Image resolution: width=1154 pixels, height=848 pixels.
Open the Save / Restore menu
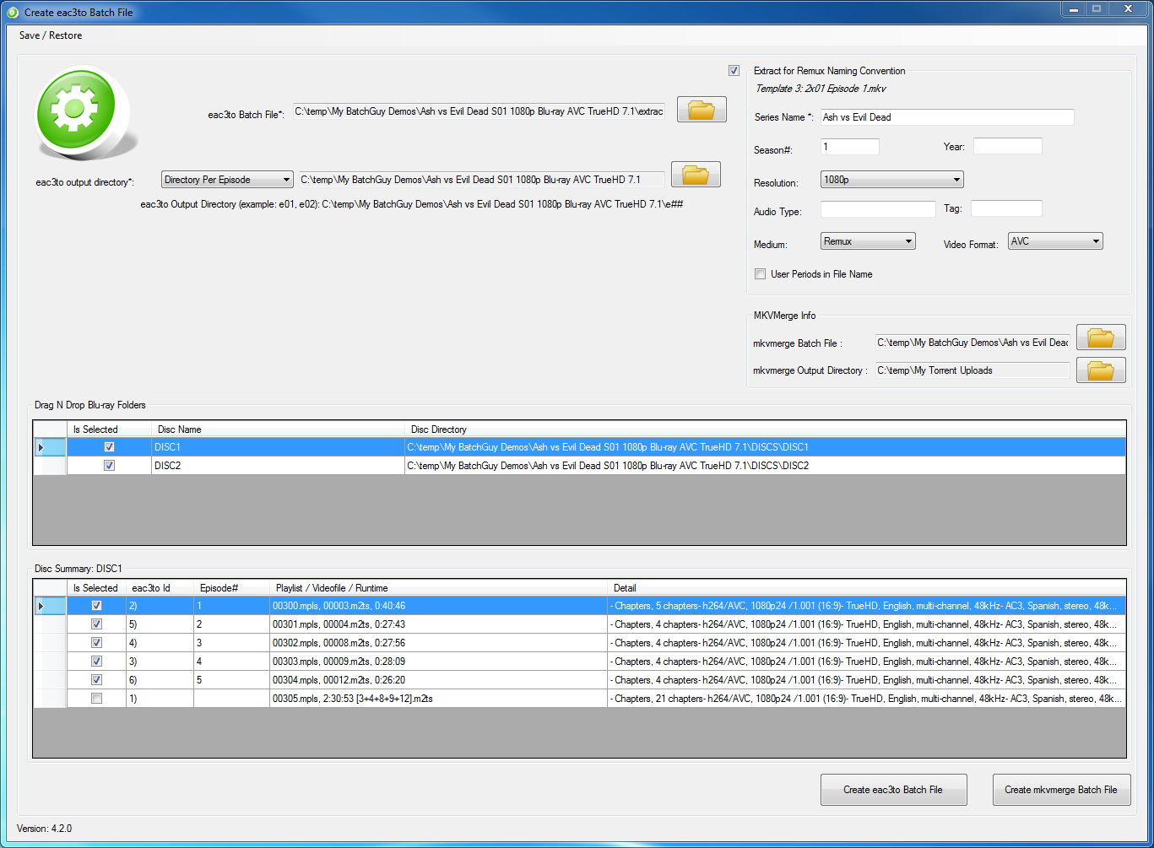click(x=51, y=35)
